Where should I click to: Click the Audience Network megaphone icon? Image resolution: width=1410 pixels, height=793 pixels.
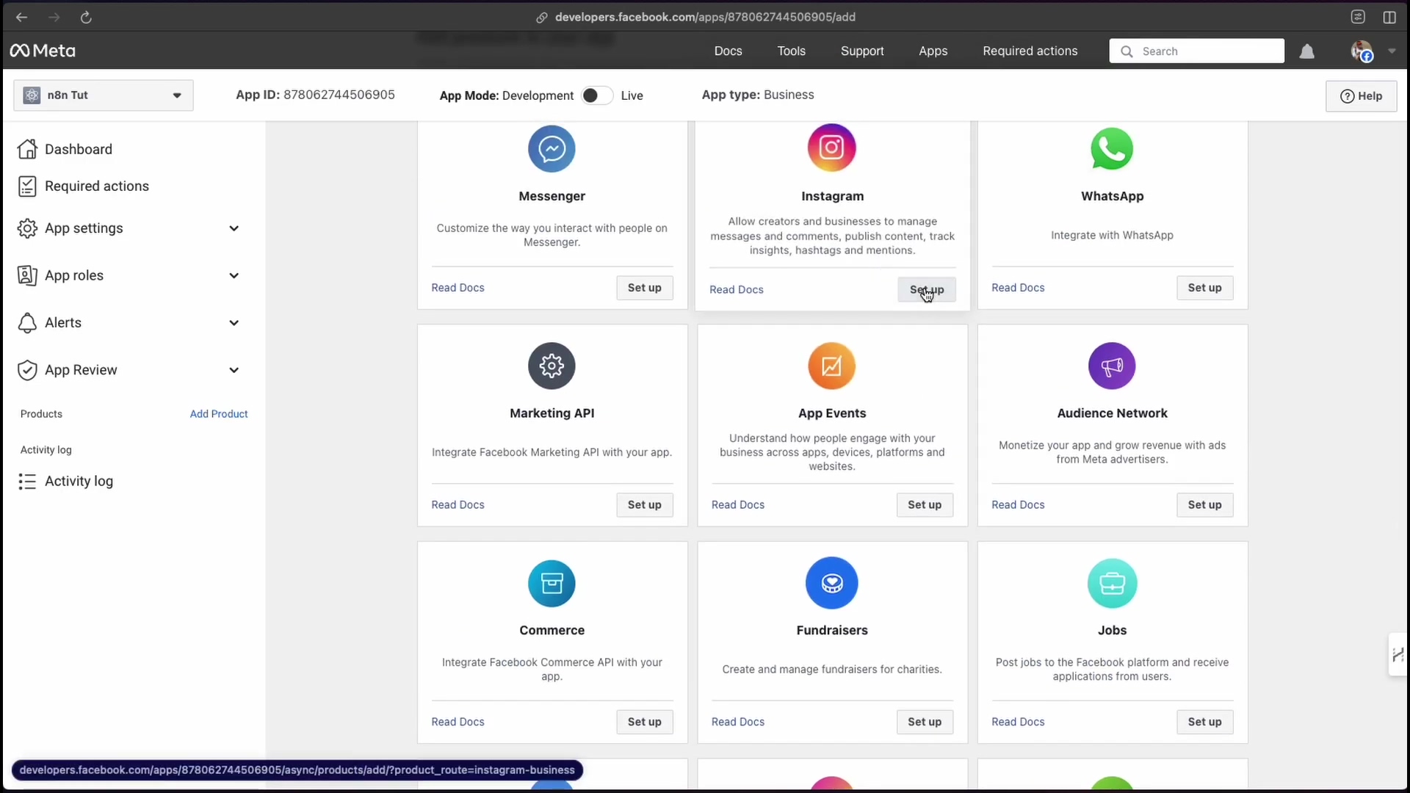pos(1112,366)
